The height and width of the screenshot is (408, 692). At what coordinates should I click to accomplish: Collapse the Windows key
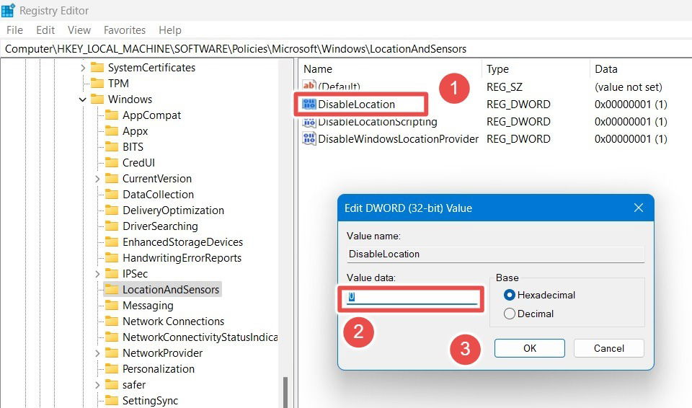click(83, 99)
